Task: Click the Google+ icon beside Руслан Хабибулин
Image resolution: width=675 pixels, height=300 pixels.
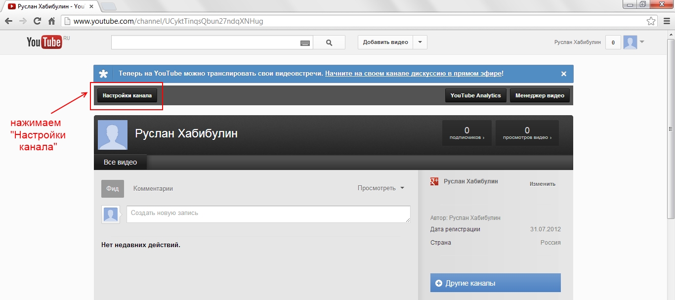Action: pos(435,182)
